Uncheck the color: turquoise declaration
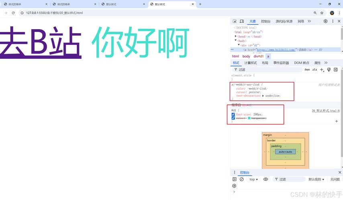This screenshot has width=343, height=200. coord(233,118)
